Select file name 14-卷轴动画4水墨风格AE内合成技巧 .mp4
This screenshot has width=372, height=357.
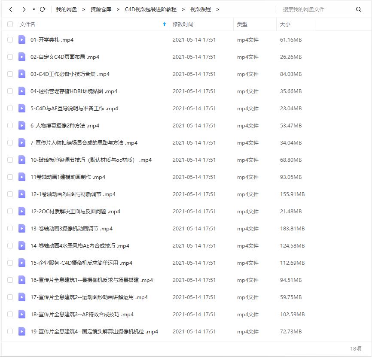click(x=80, y=245)
